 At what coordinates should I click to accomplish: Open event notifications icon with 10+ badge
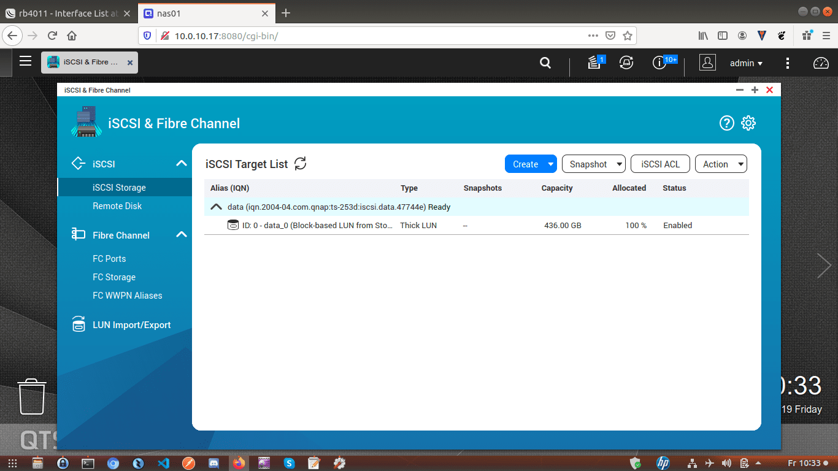pos(661,62)
